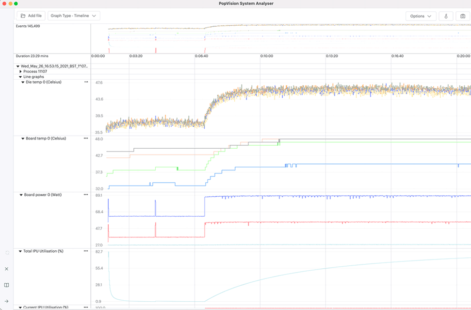Click the Duration 23:29 mins label
Screen dimensions: 471x310
32,56
